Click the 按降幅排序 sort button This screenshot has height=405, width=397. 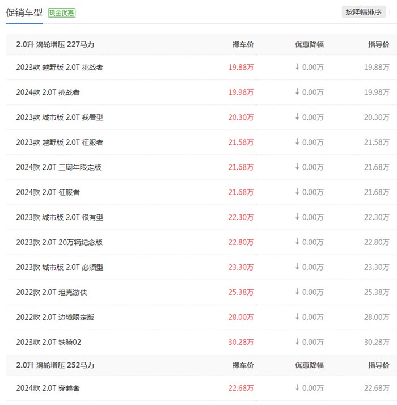coord(364,12)
